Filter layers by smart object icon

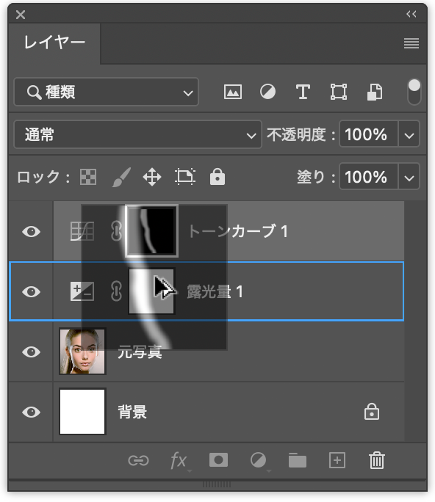[375, 92]
